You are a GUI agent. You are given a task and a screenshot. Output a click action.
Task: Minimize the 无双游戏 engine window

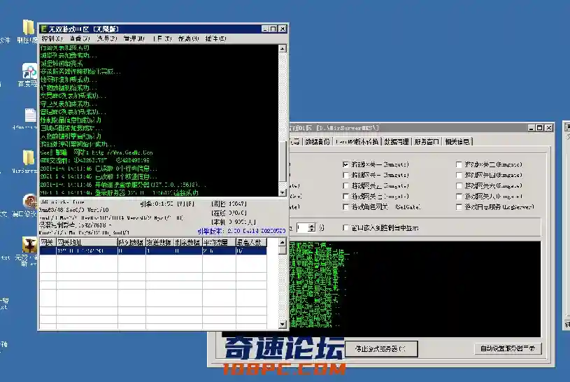tap(266, 29)
